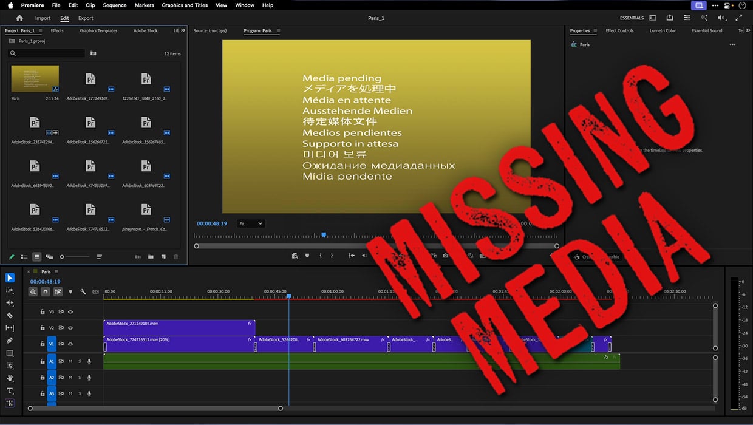Click the Mark In brace icon
The image size is (753, 425).
point(321,256)
